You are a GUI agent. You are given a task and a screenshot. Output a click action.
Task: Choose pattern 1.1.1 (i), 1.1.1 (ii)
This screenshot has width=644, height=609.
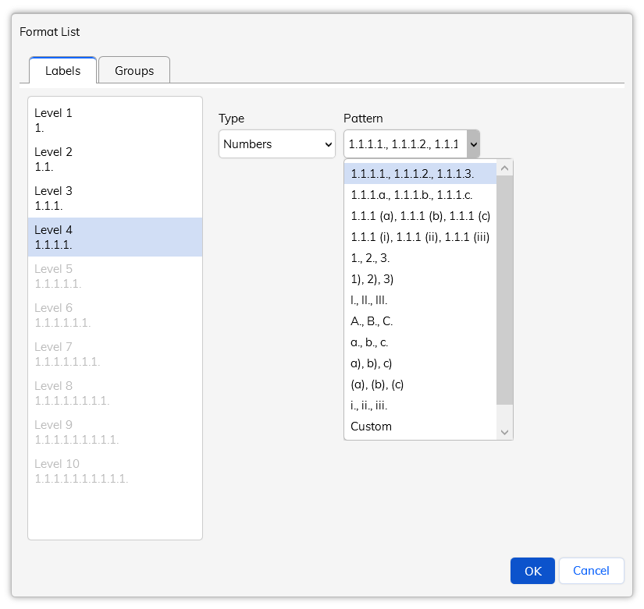coord(420,237)
